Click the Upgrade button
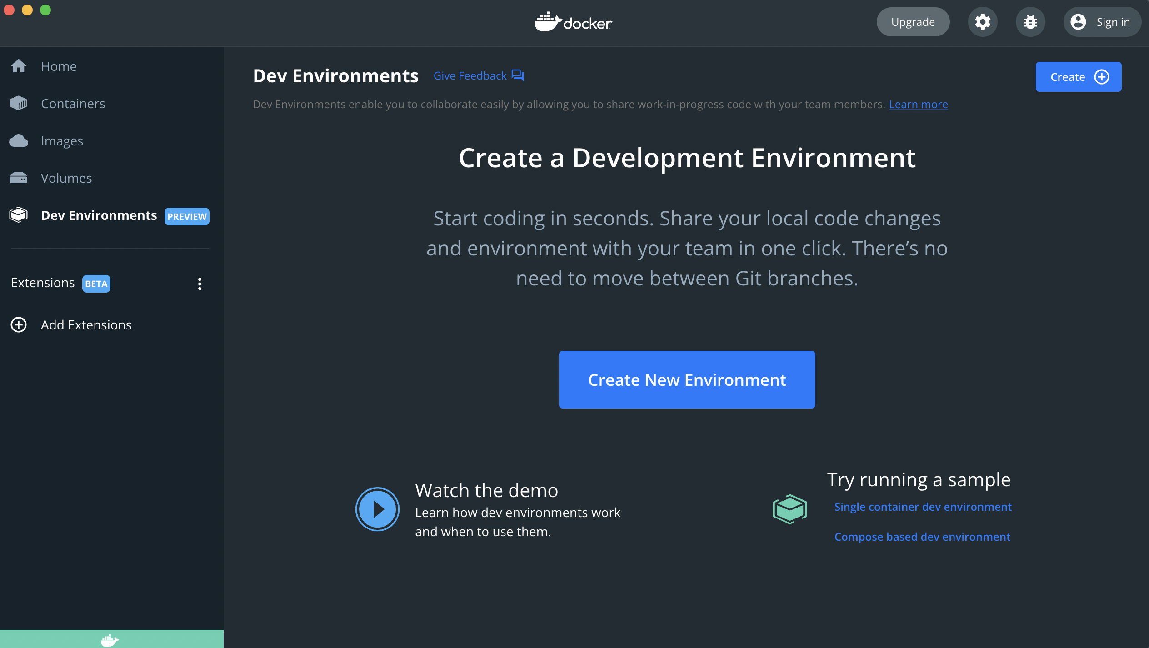 (913, 22)
